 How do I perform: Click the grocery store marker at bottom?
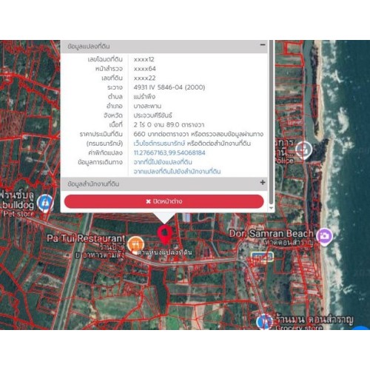(264, 322)
